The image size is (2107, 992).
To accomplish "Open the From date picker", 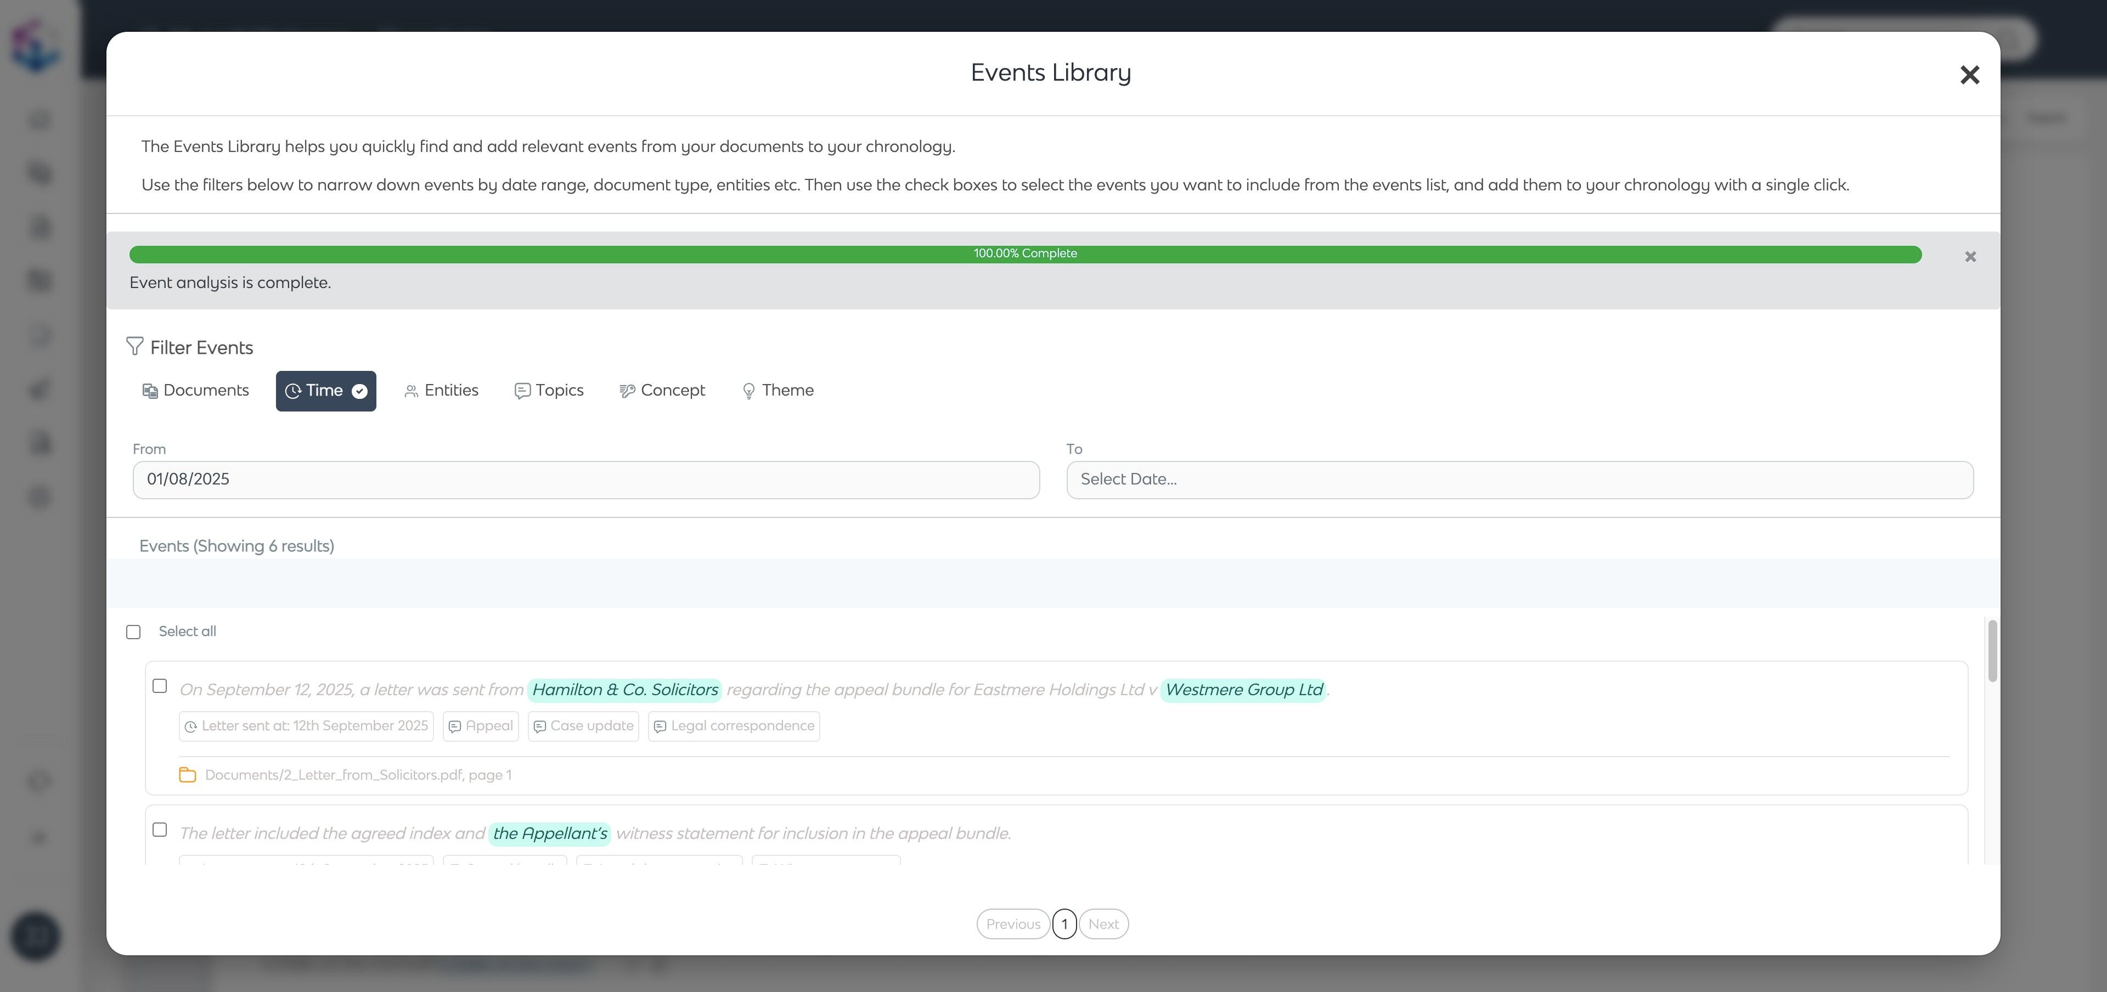I will coord(585,480).
